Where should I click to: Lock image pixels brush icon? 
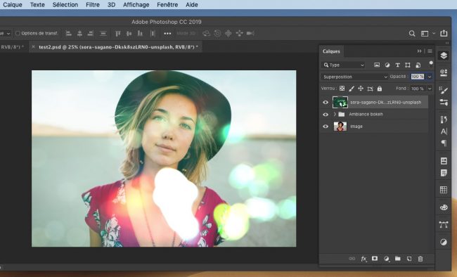352,89
